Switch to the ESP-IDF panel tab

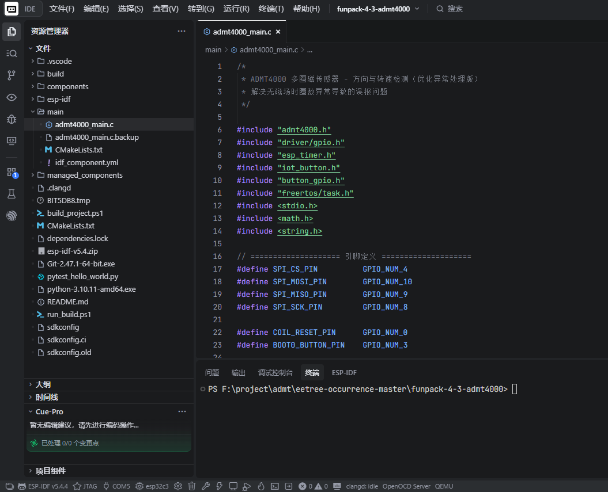pos(344,373)
